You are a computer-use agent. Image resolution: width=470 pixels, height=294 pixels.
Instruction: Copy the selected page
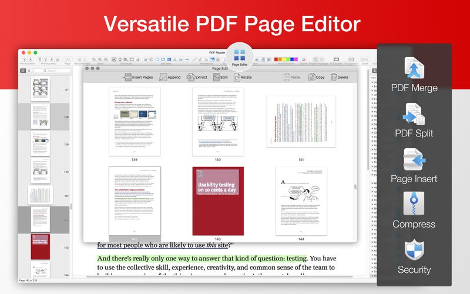point(317,77)
